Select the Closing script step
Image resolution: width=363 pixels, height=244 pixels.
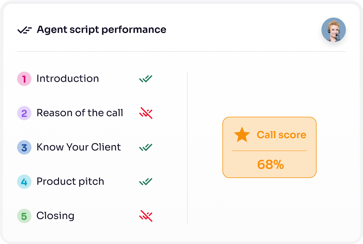coord(55,216)
